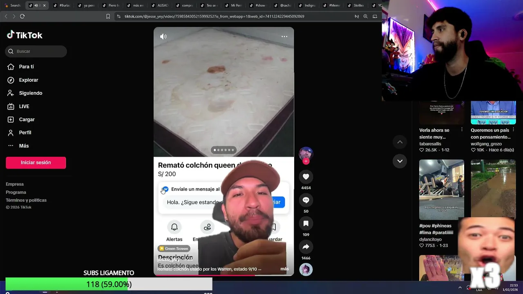Switch to the #Burlac browser tab

pyautogui.click(x=62, y=5)
